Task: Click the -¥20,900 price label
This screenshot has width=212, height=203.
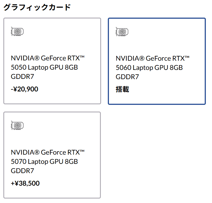Action: point(25,89)
